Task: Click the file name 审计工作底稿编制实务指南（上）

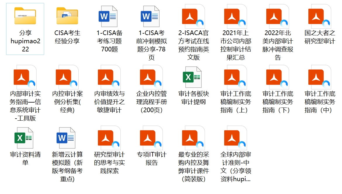Action: [x=236, y=102]
